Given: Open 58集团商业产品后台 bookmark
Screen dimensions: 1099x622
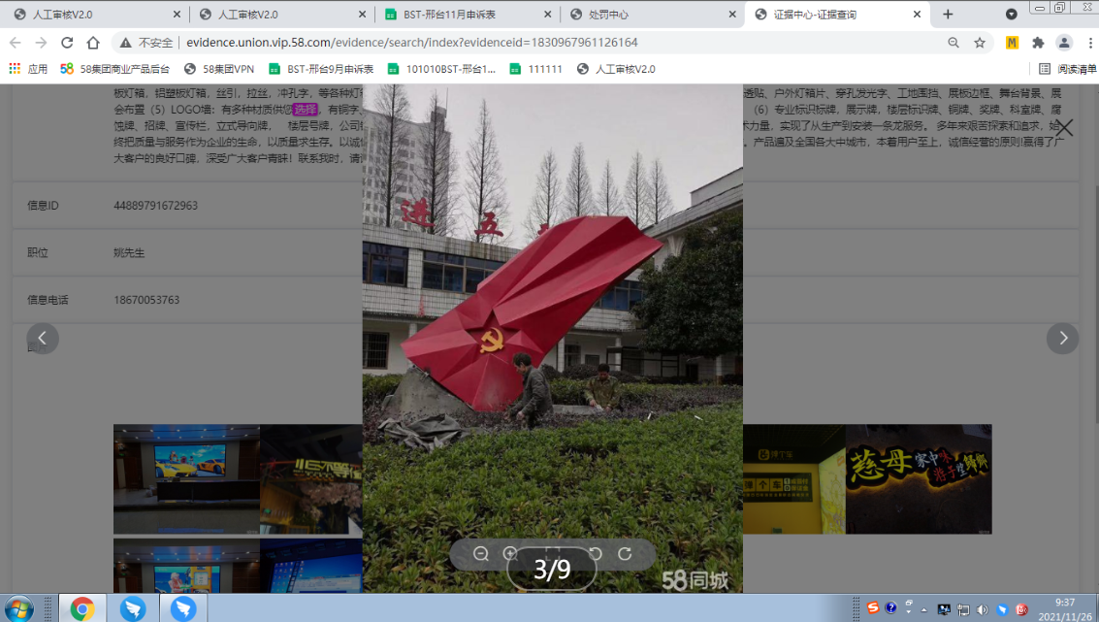Looking at the screenshot, I should [115, 69].
